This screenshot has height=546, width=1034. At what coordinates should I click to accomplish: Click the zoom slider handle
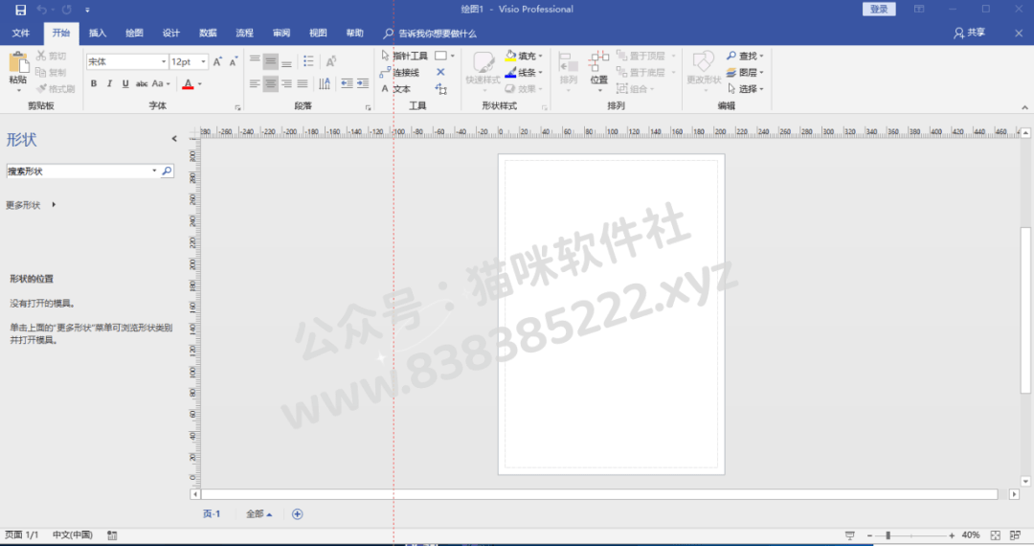pyautogui.click(x=888, y=535)
